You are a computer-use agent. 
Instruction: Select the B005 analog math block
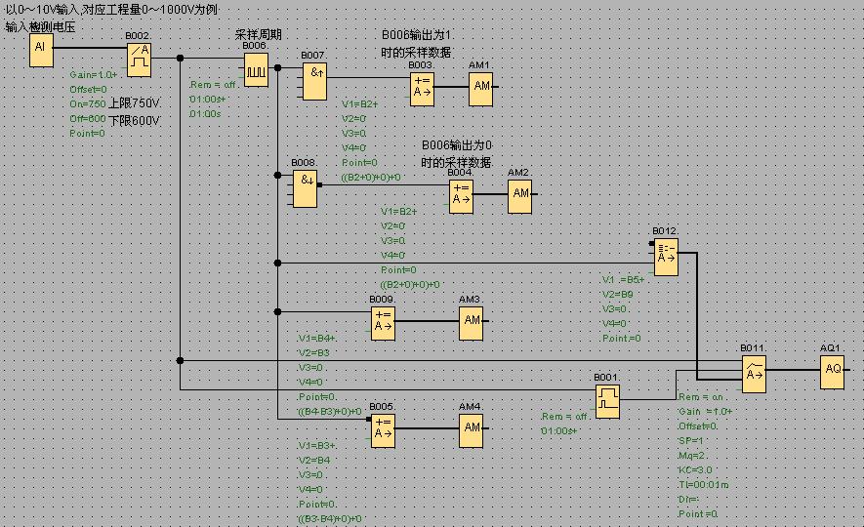(x=383, y=431)
